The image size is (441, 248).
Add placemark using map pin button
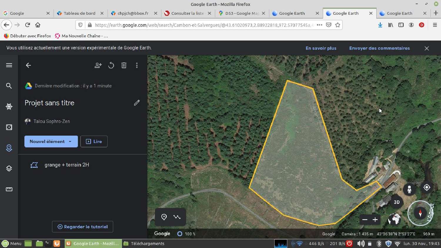[x=164, y=217]
